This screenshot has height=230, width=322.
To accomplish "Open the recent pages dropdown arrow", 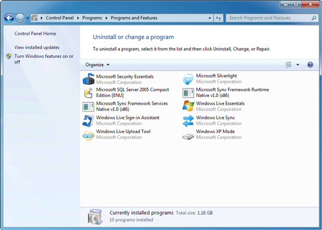I will click(27, 18).
